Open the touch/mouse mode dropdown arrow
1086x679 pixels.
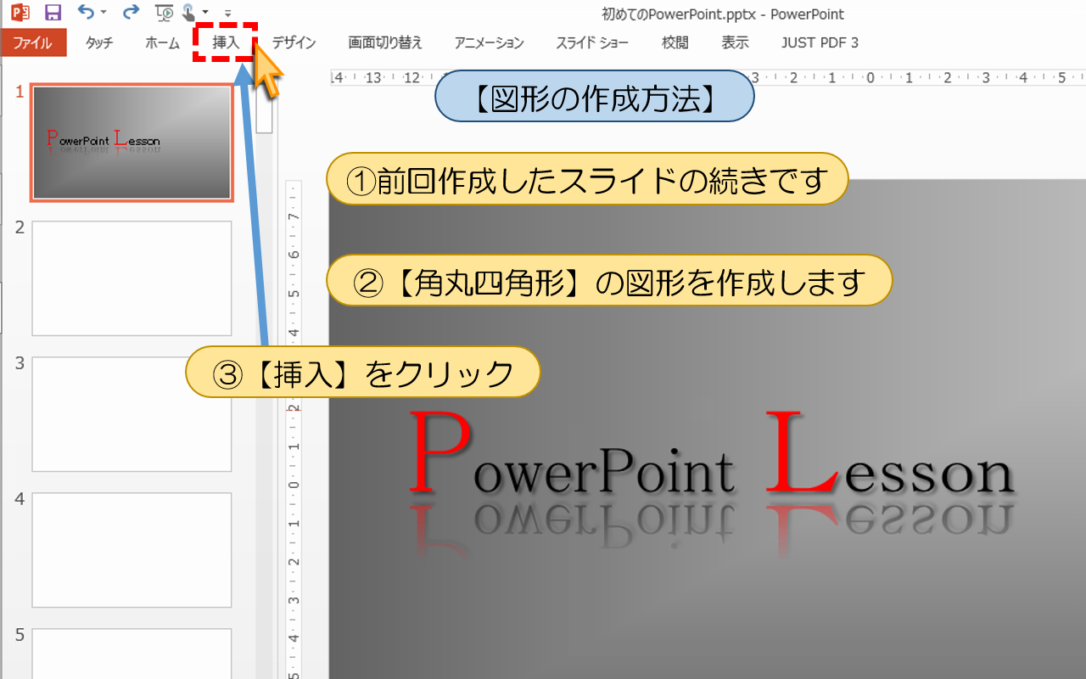pyautogui.click(x=205, y=13)
